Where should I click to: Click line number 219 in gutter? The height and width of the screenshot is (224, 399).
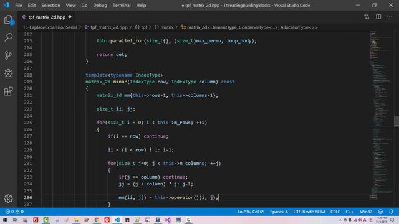point(27,82)
